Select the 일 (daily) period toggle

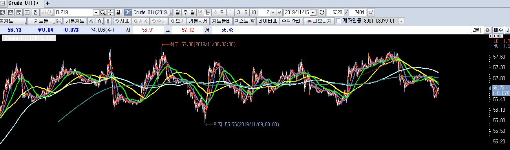pos(177,12)
